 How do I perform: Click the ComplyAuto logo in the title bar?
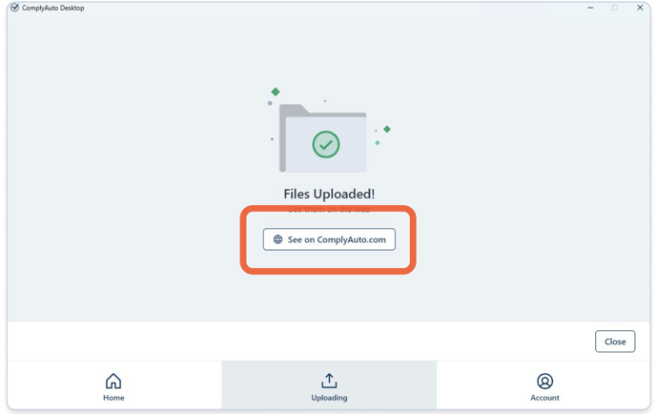(x=14, y=8)
